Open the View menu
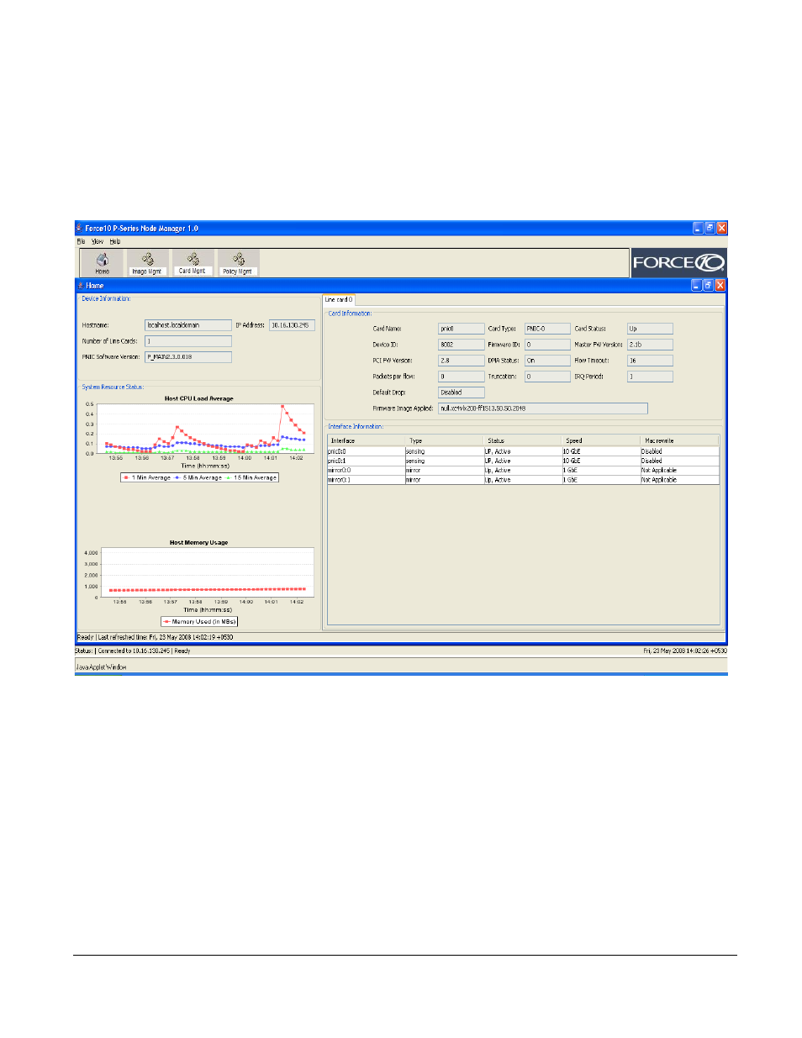 [98, 241]
